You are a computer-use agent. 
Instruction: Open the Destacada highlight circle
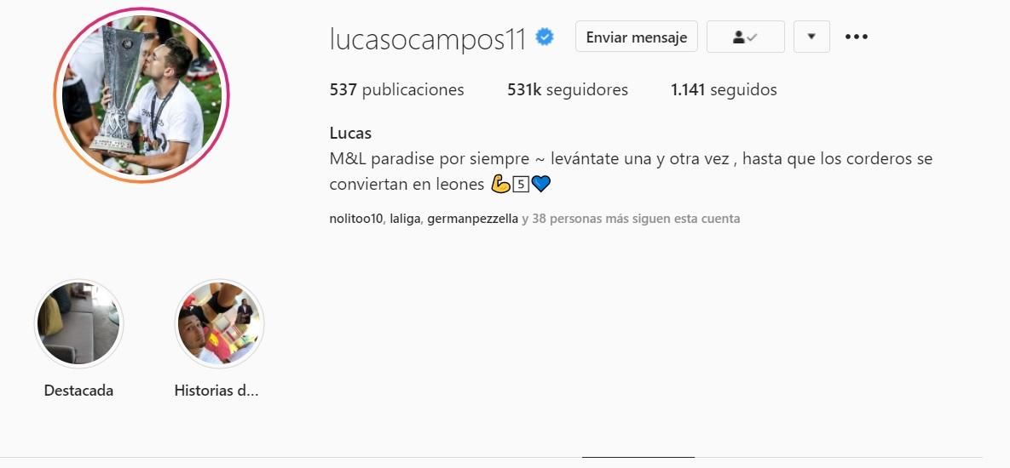point(78,323)
